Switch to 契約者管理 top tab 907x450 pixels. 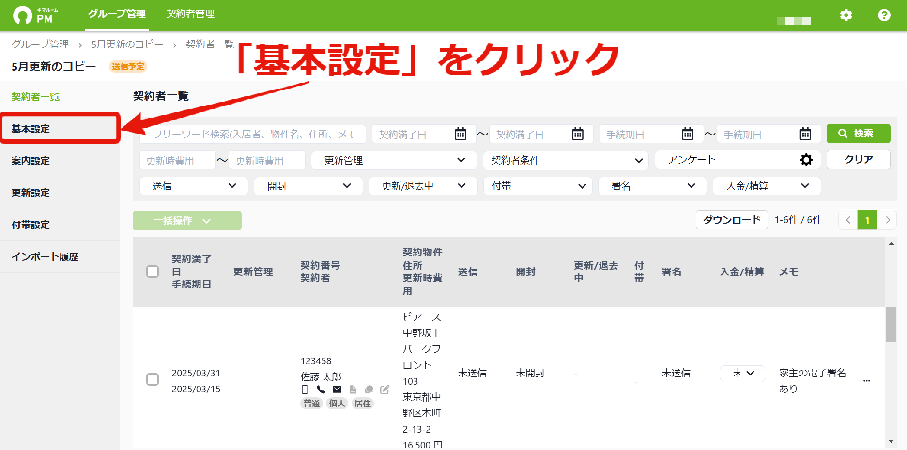pos(190,14)
